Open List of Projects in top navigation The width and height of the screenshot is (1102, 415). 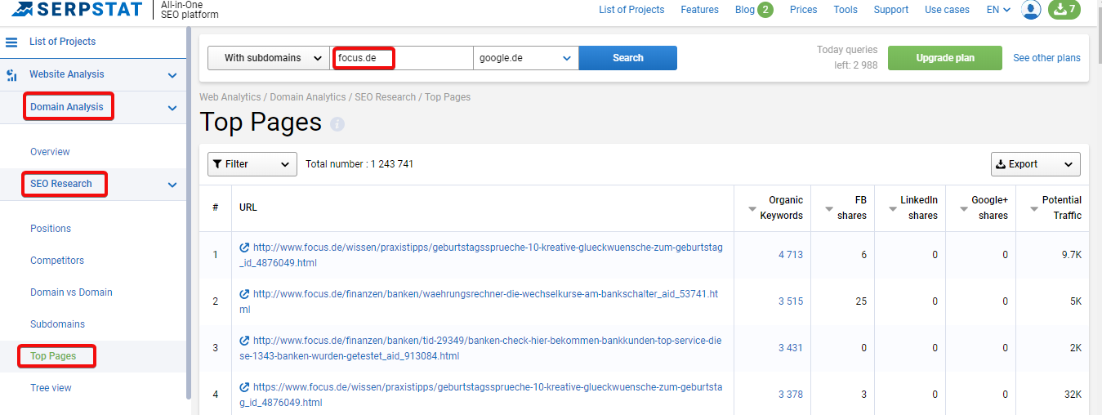click(631, 10)
